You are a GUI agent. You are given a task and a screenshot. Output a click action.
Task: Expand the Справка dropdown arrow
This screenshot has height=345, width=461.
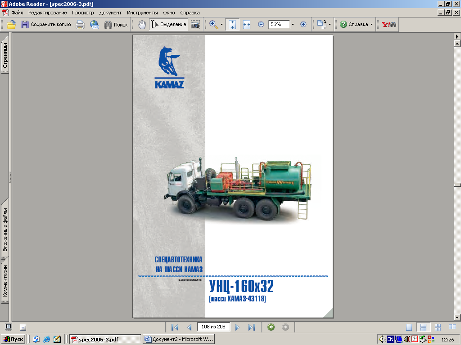click(371, 25)
